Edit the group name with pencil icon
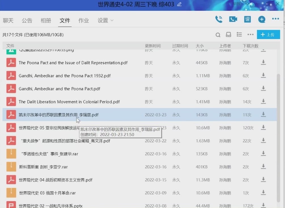Image resolution: width=285 pixels, height=208 pixels. click(x=179, y=4)
